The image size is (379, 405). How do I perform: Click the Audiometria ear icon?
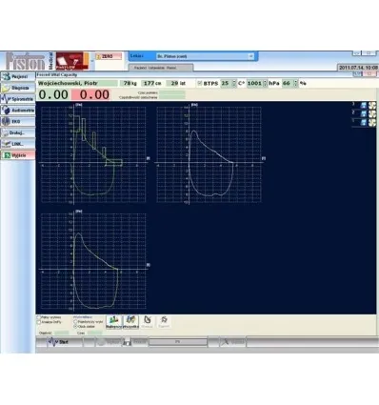(6, 111)
